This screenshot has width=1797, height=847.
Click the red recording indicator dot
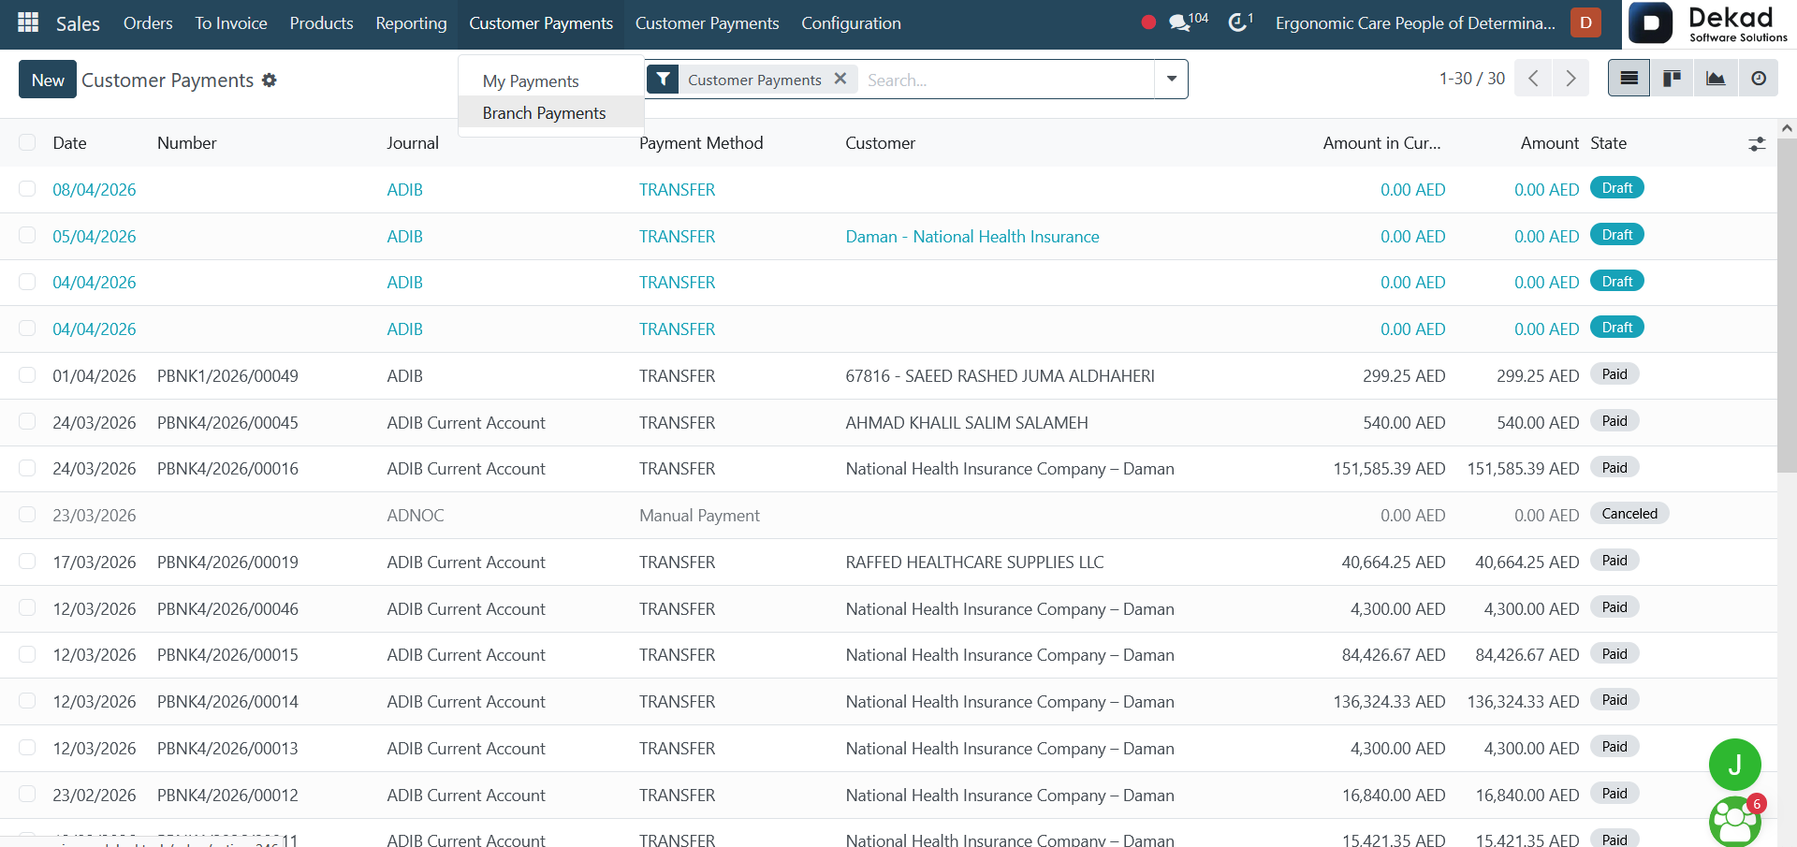point(1148,22)
